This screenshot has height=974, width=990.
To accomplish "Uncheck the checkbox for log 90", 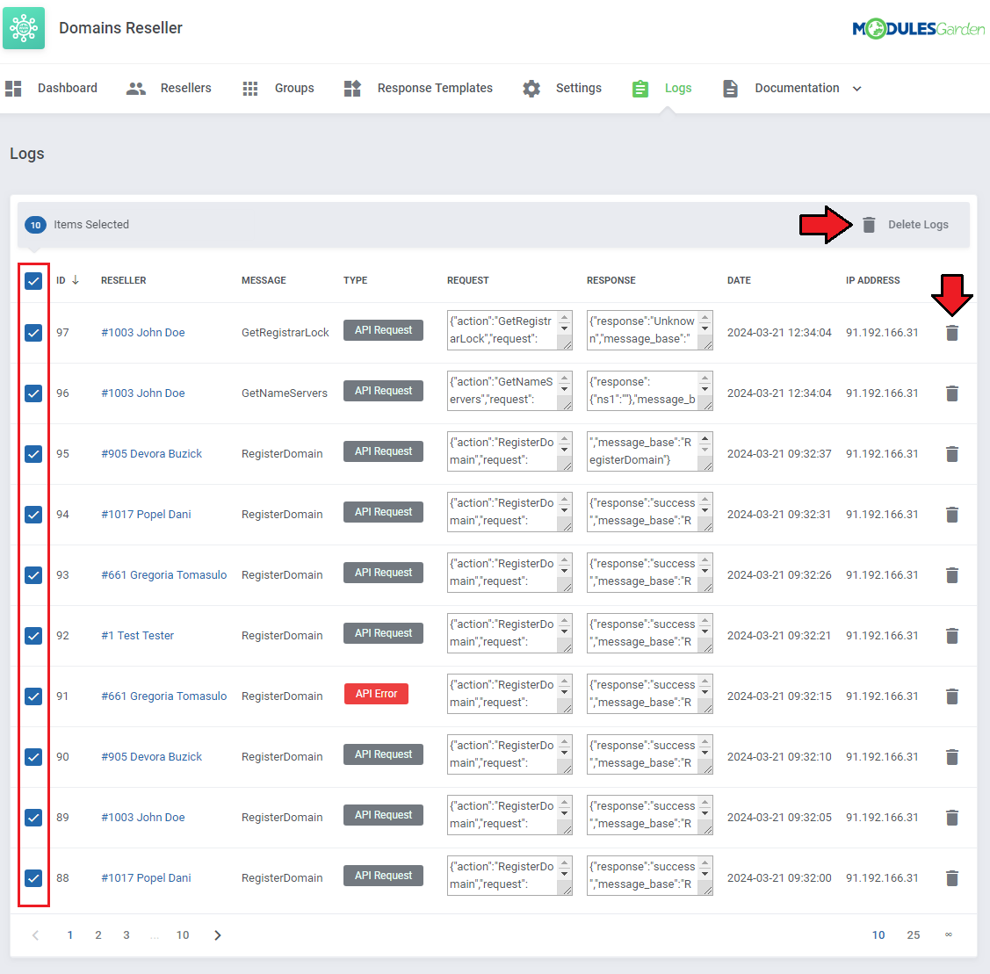I will coord(33,757).
